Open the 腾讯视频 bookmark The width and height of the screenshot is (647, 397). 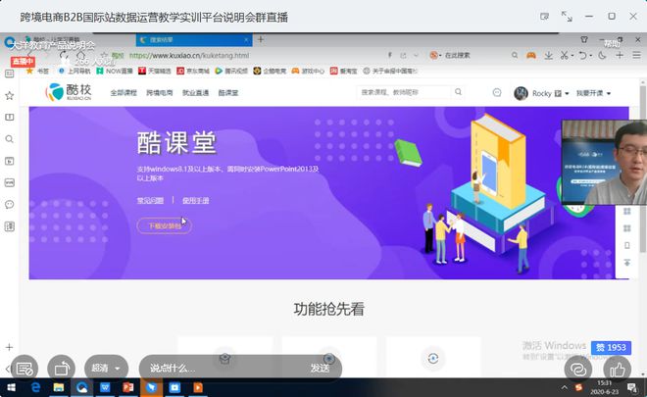pyautogui.click(x=231, y=71)
